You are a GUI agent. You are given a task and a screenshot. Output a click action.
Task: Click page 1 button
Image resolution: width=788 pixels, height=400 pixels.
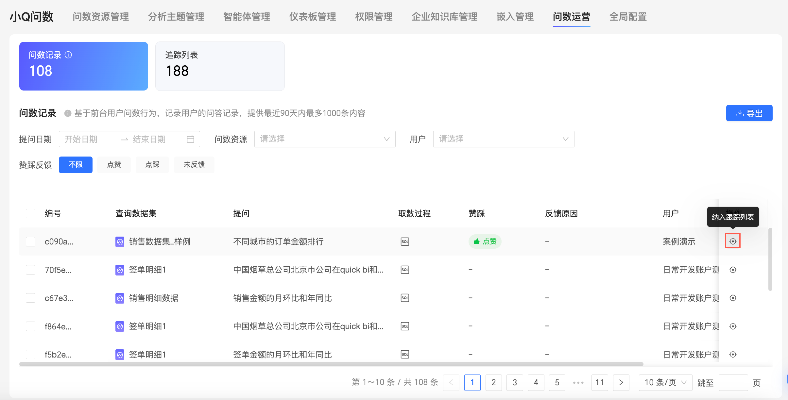pyautogui.click(x=472, y=382)
